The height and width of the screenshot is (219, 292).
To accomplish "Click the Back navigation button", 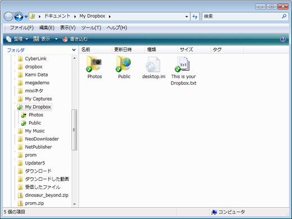I will [x=8, y=17].
